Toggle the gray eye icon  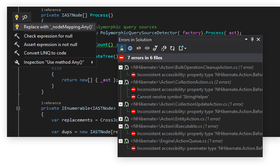147,48
